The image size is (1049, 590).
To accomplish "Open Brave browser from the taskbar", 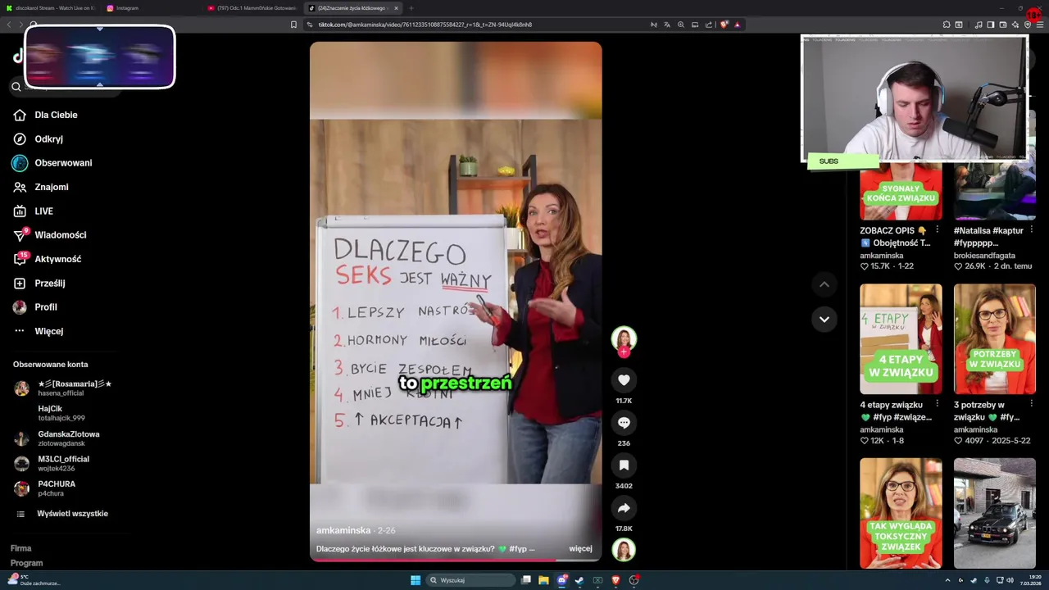I will 615,580.
